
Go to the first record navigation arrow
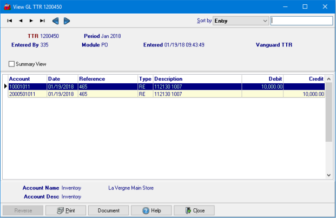tap(10, 21)
